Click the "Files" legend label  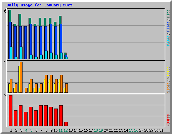coord(168,27)
